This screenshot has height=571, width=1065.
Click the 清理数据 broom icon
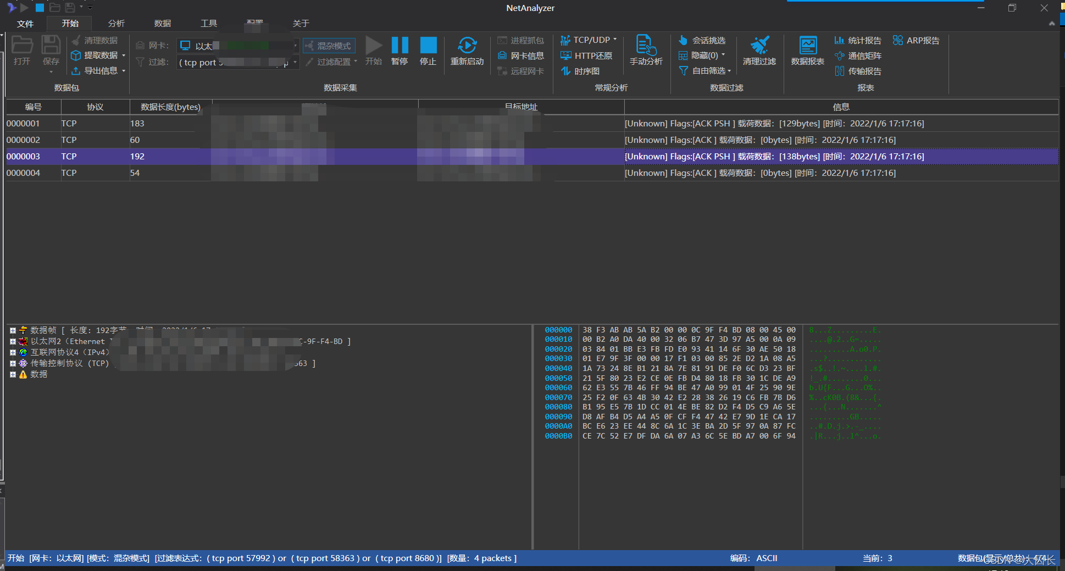pos(76,40)
